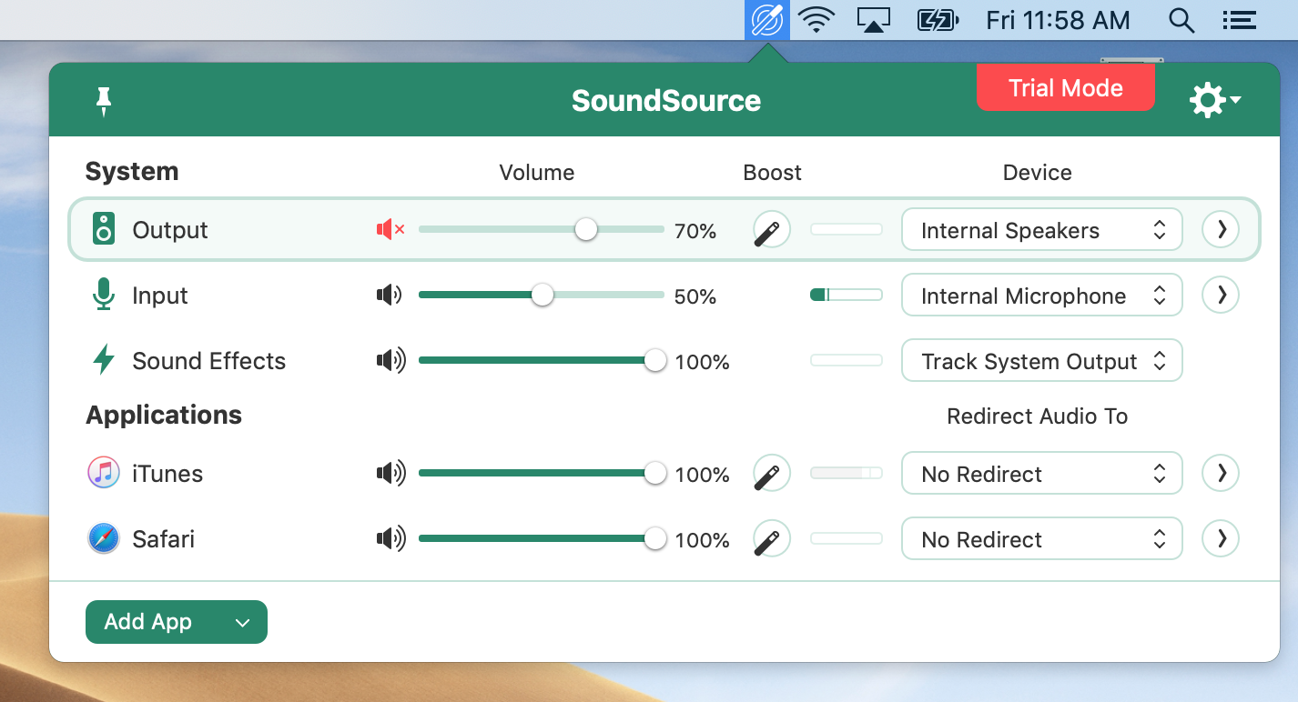Screen dimensions: 1298x702
Task: Toggle the Safari Magic Boost wand
Action: [x=772, y=539]
